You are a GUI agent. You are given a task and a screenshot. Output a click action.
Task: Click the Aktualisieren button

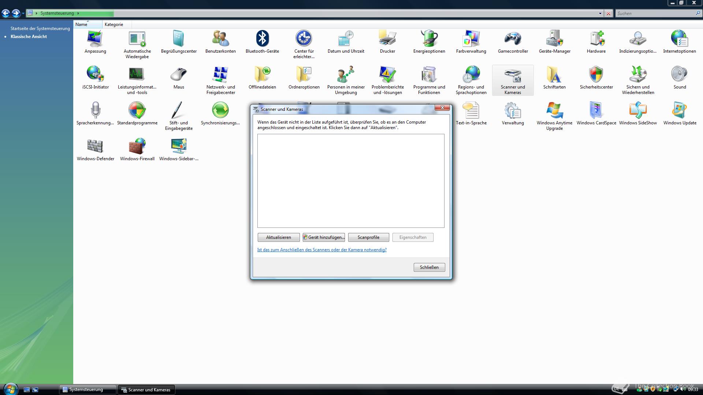[278, 237]
